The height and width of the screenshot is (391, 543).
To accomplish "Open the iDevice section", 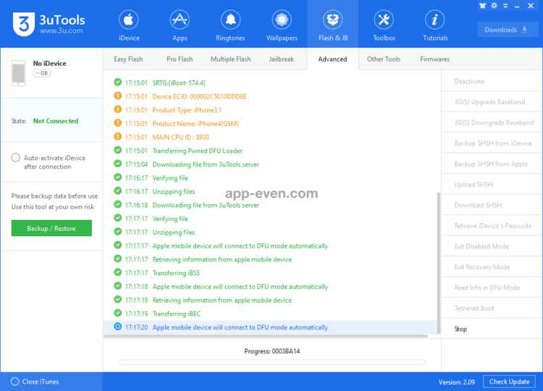I will [x=129, y=25].
